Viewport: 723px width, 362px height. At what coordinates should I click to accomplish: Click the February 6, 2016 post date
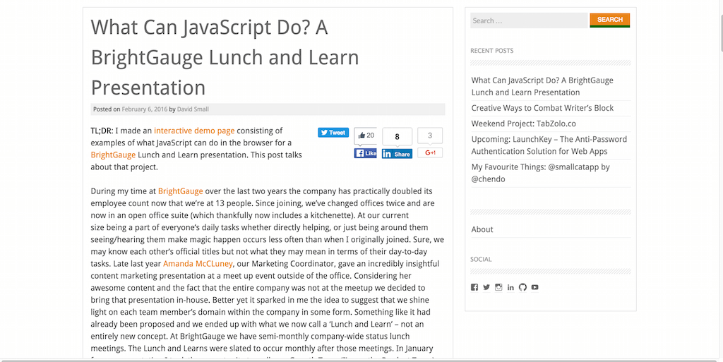click(145, 109)
